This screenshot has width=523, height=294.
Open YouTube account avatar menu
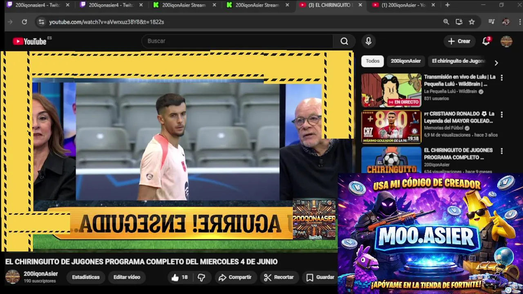click(x=506, y=41)
